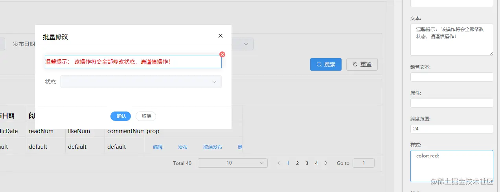Click the commentNum table cell

click(x=124, y=131)
